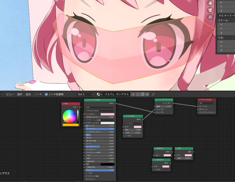Open 全て target dropdown on output node

[x=207, y=103]
